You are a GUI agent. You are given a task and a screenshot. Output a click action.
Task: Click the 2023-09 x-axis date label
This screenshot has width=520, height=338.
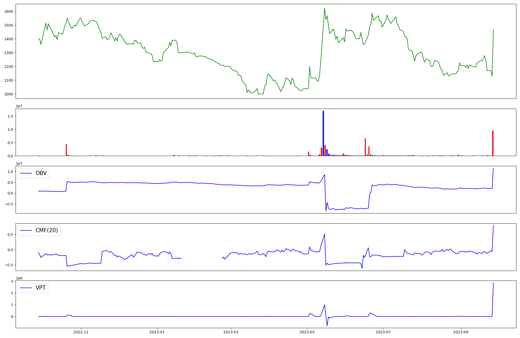pyautogui.click(x=461, y=332)
